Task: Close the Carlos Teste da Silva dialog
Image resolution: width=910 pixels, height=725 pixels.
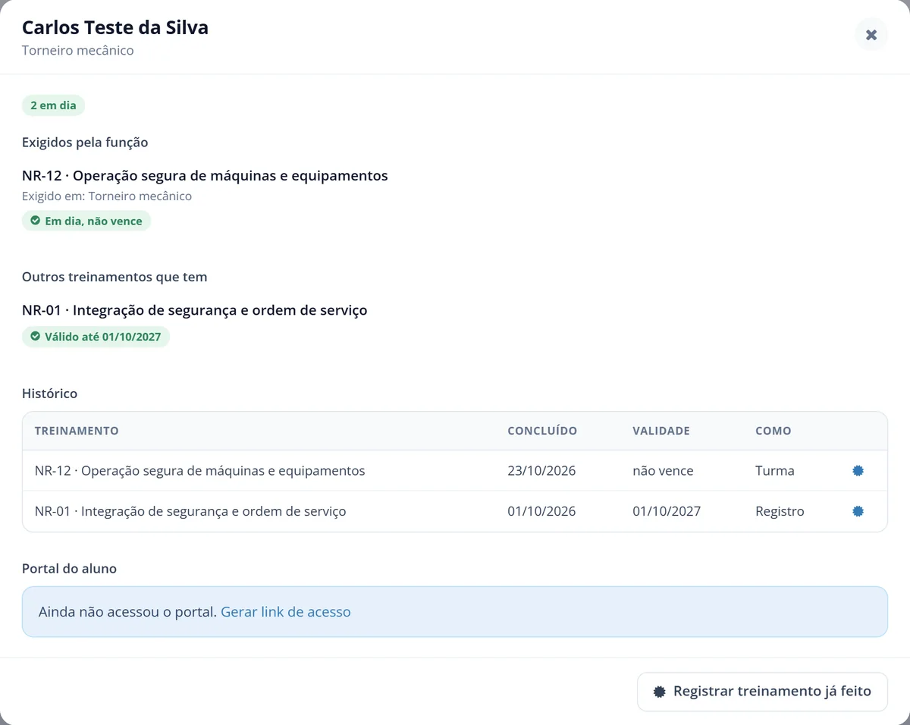Action: tap(871, 35)
